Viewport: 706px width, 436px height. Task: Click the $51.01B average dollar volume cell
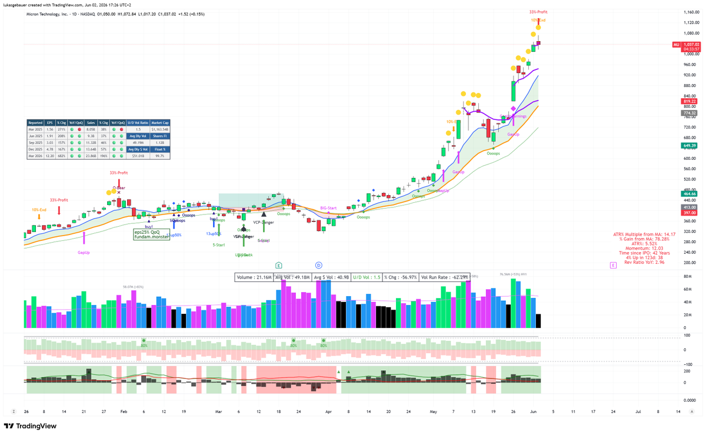pyautogui.click(x=138, y=156)
